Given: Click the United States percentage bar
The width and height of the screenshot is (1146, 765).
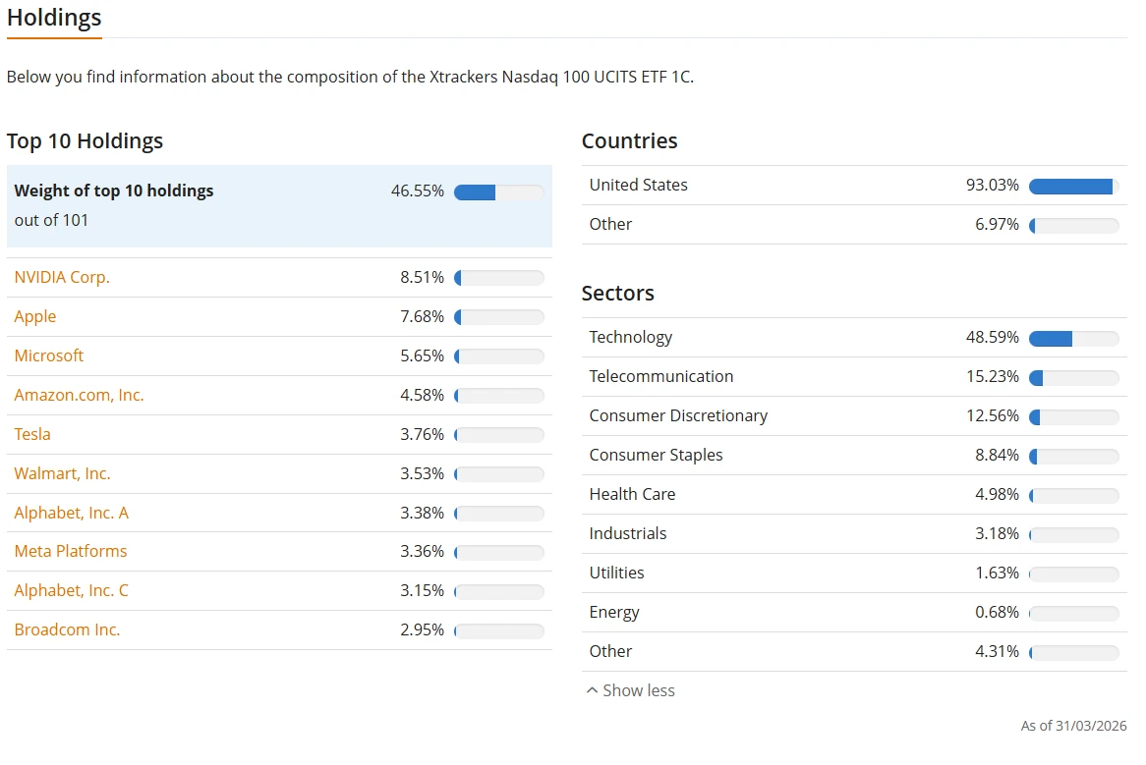Looking at the screenshot, I should [x=1073, y=187].
